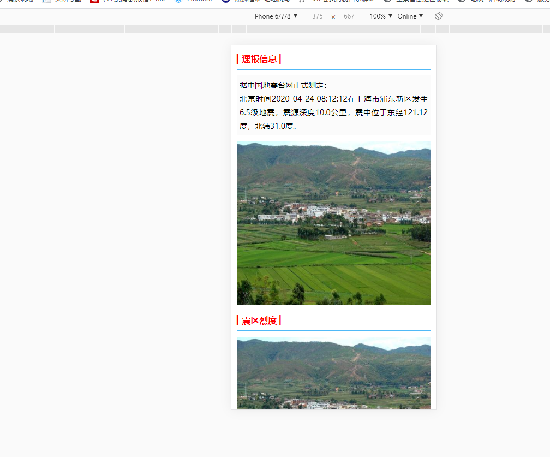Click the text line 度，北纬31.0度
The width and height of the screenshot is (550, 457).
(x=268, y=126)
